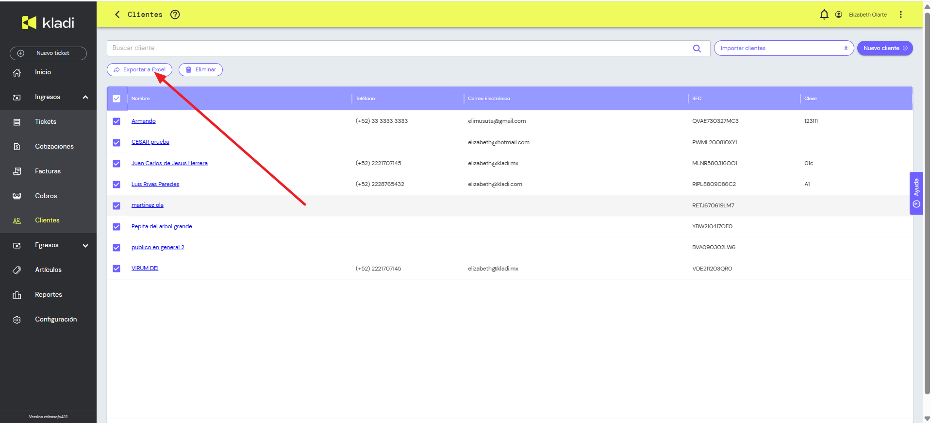The width and height of the screenshot is (931, 423).
Task: Uncheck the CESAR prueba checkbox
Action: point(116,142)
